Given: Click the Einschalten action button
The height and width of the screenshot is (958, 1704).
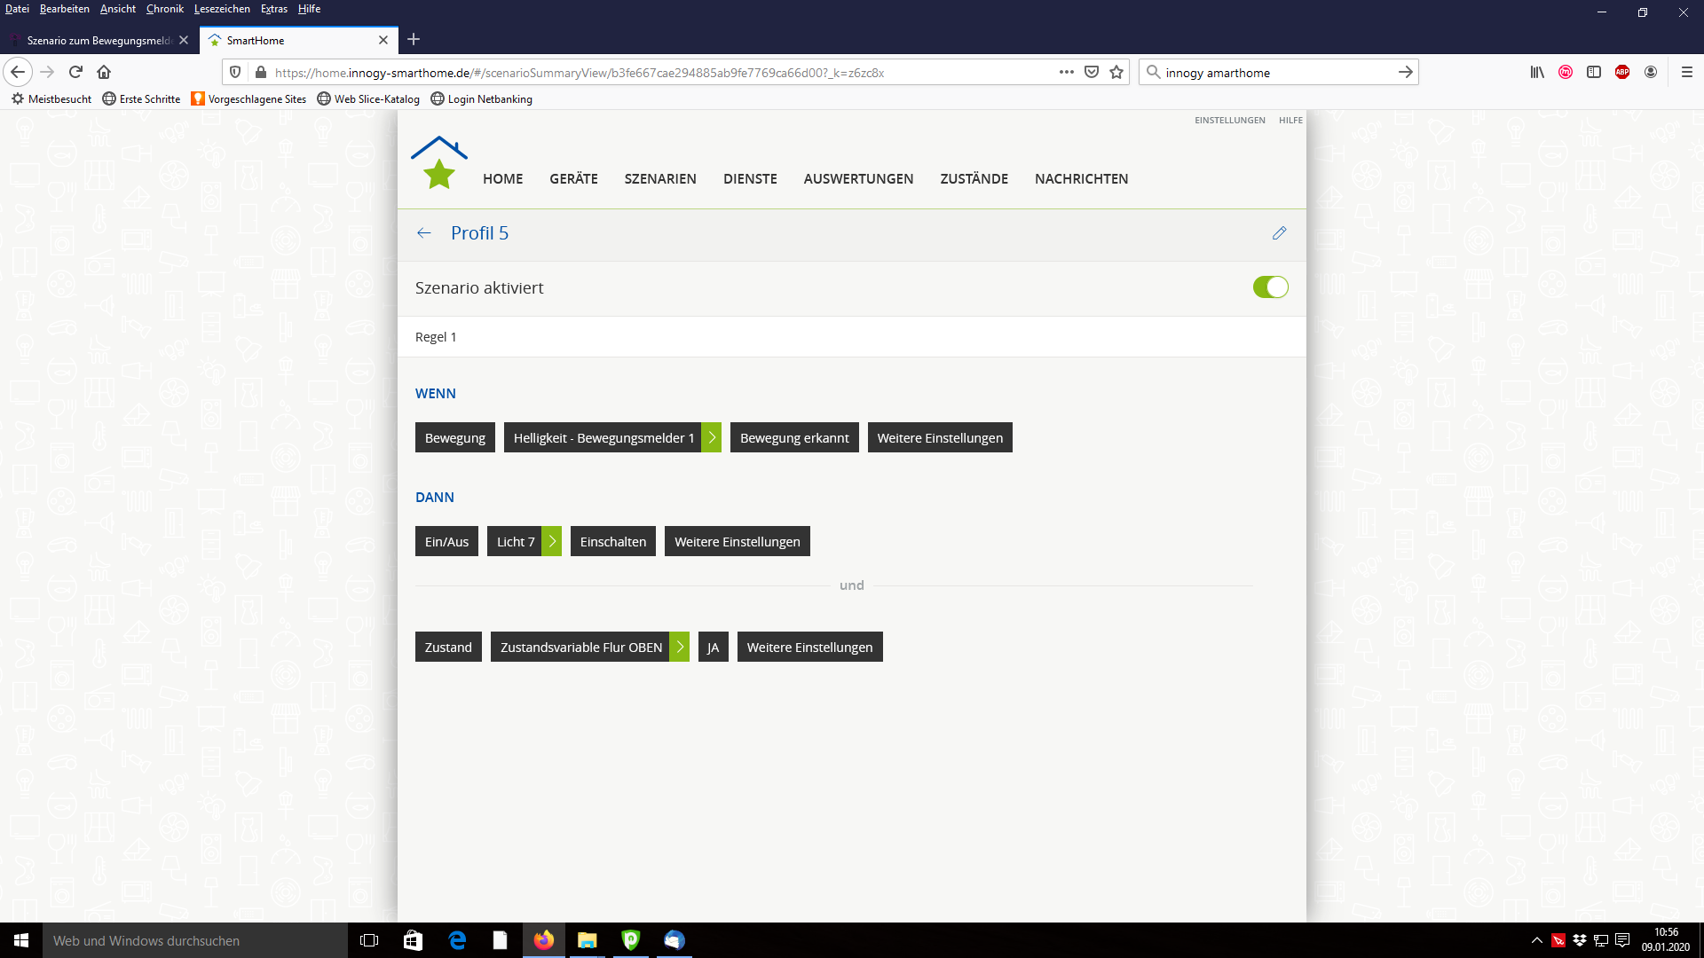Looking at the screenshot, I should 613,541.
